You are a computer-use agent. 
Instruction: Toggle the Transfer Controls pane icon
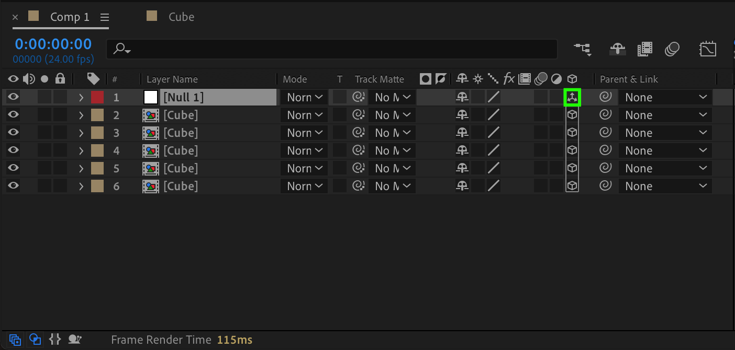pyautogui.click(x=35, y=340)
